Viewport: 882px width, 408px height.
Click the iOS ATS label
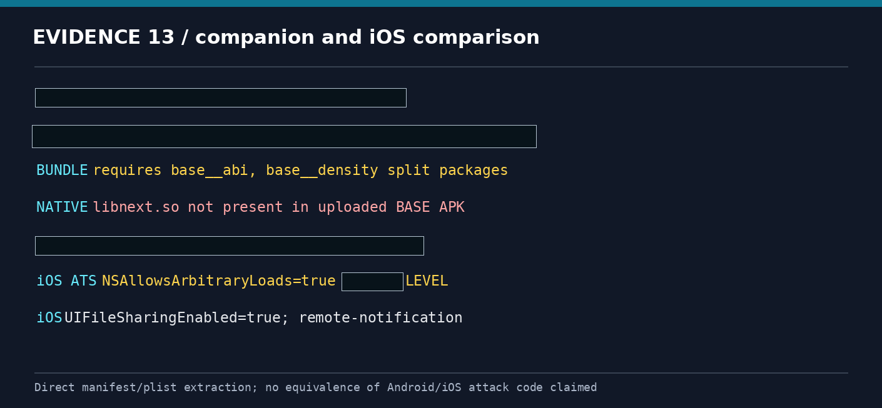[66, 281]
